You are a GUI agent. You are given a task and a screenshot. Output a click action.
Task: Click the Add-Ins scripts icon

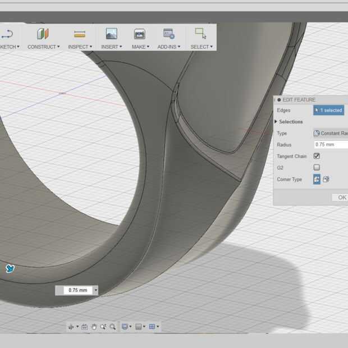(168, 34)
